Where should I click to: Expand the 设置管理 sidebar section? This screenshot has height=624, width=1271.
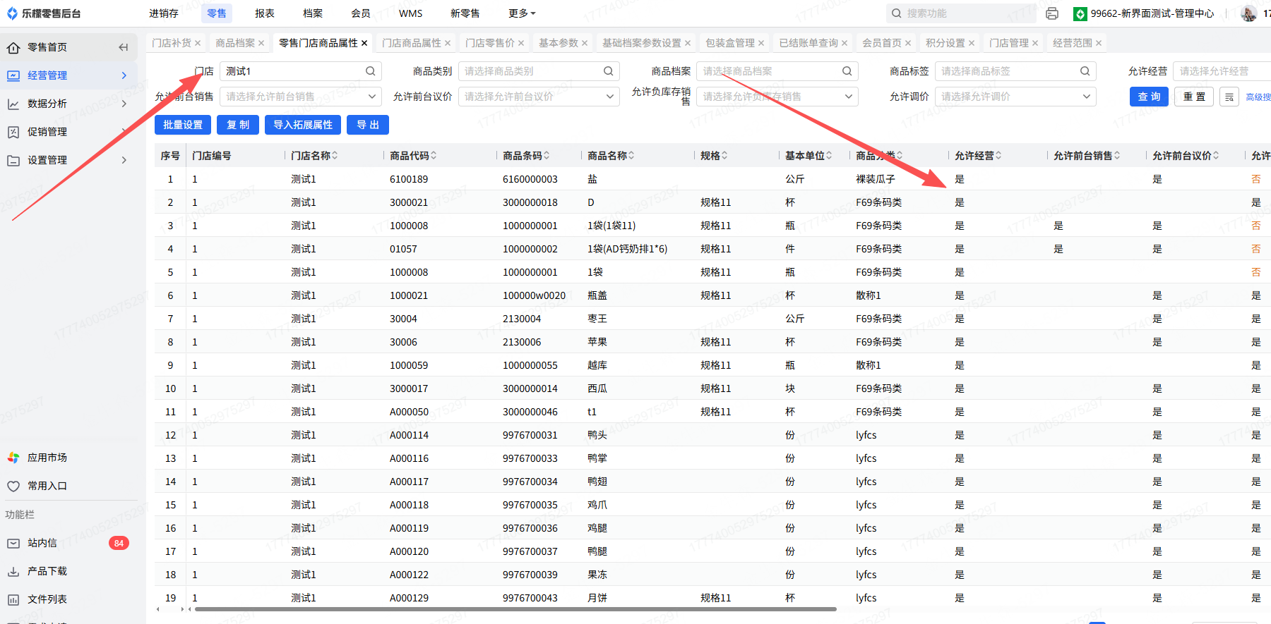click(x=69, y=160)
